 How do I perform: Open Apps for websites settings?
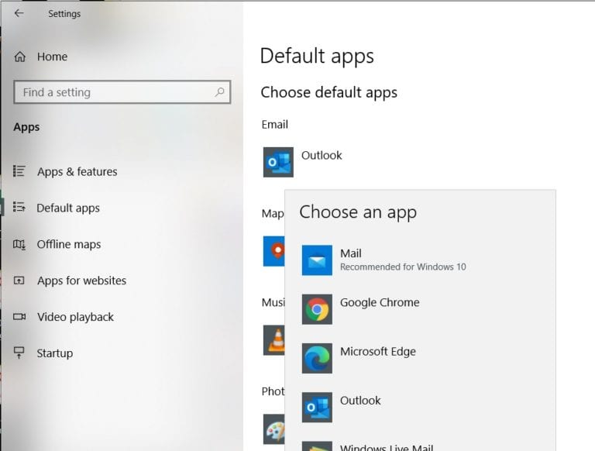[81, 281]
